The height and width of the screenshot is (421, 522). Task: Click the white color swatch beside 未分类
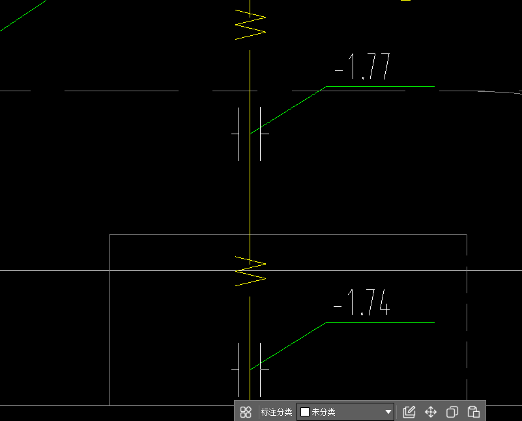[x=305, y=412]
